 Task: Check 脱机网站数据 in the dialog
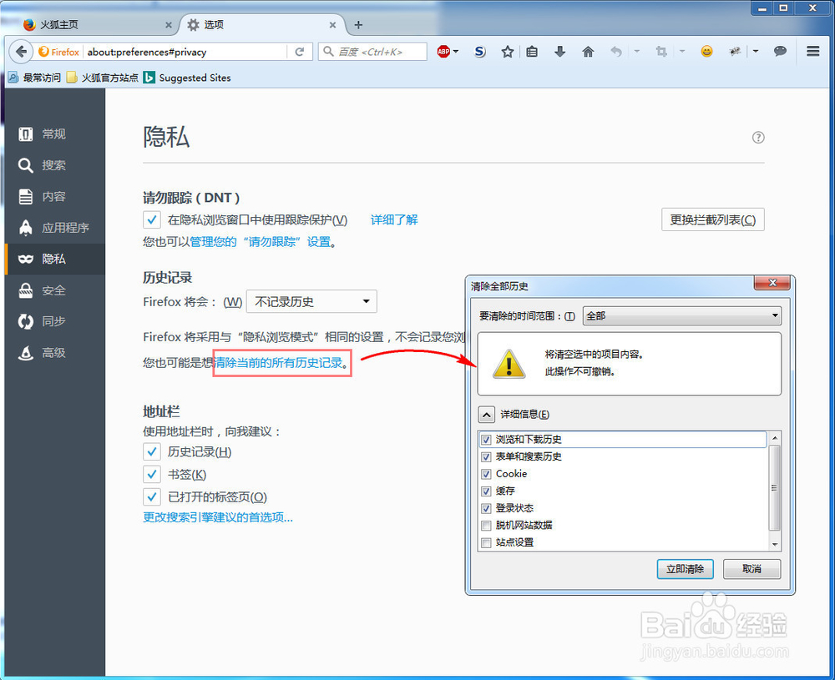[486, 526]
